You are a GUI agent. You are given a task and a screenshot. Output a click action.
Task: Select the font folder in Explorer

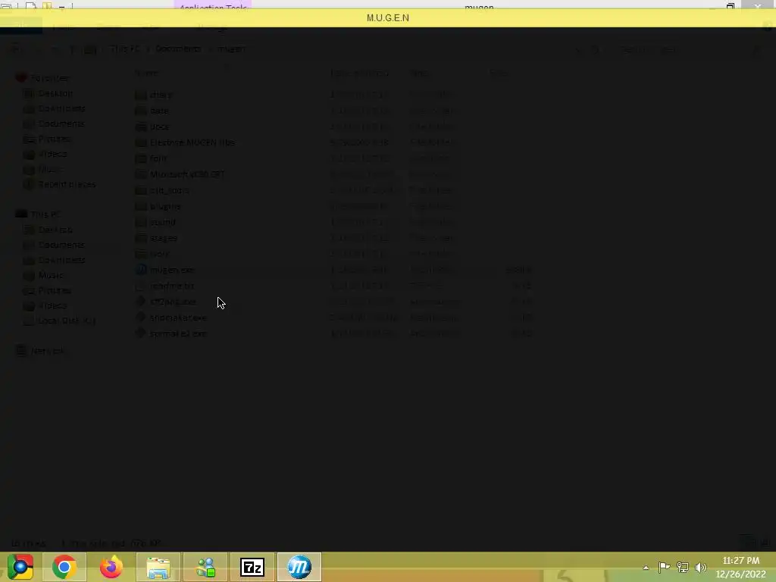point(158,158)
